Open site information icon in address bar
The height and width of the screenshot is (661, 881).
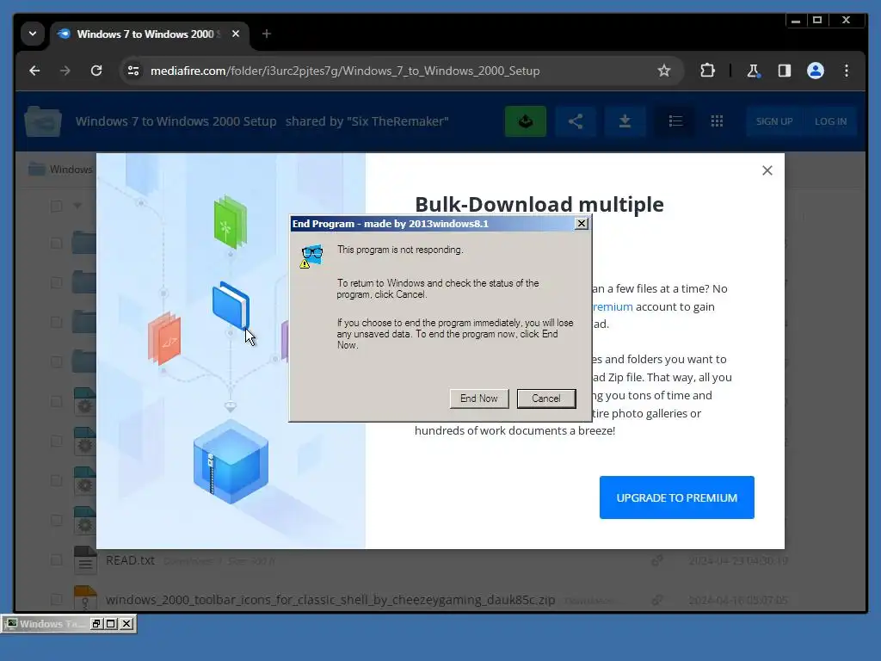133,71
